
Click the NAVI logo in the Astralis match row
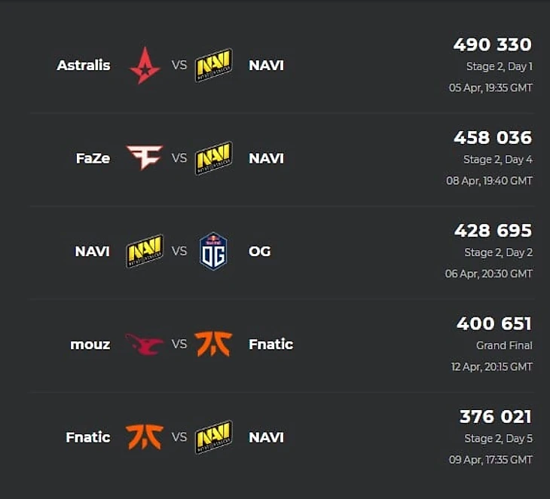(x=213, y=65)
